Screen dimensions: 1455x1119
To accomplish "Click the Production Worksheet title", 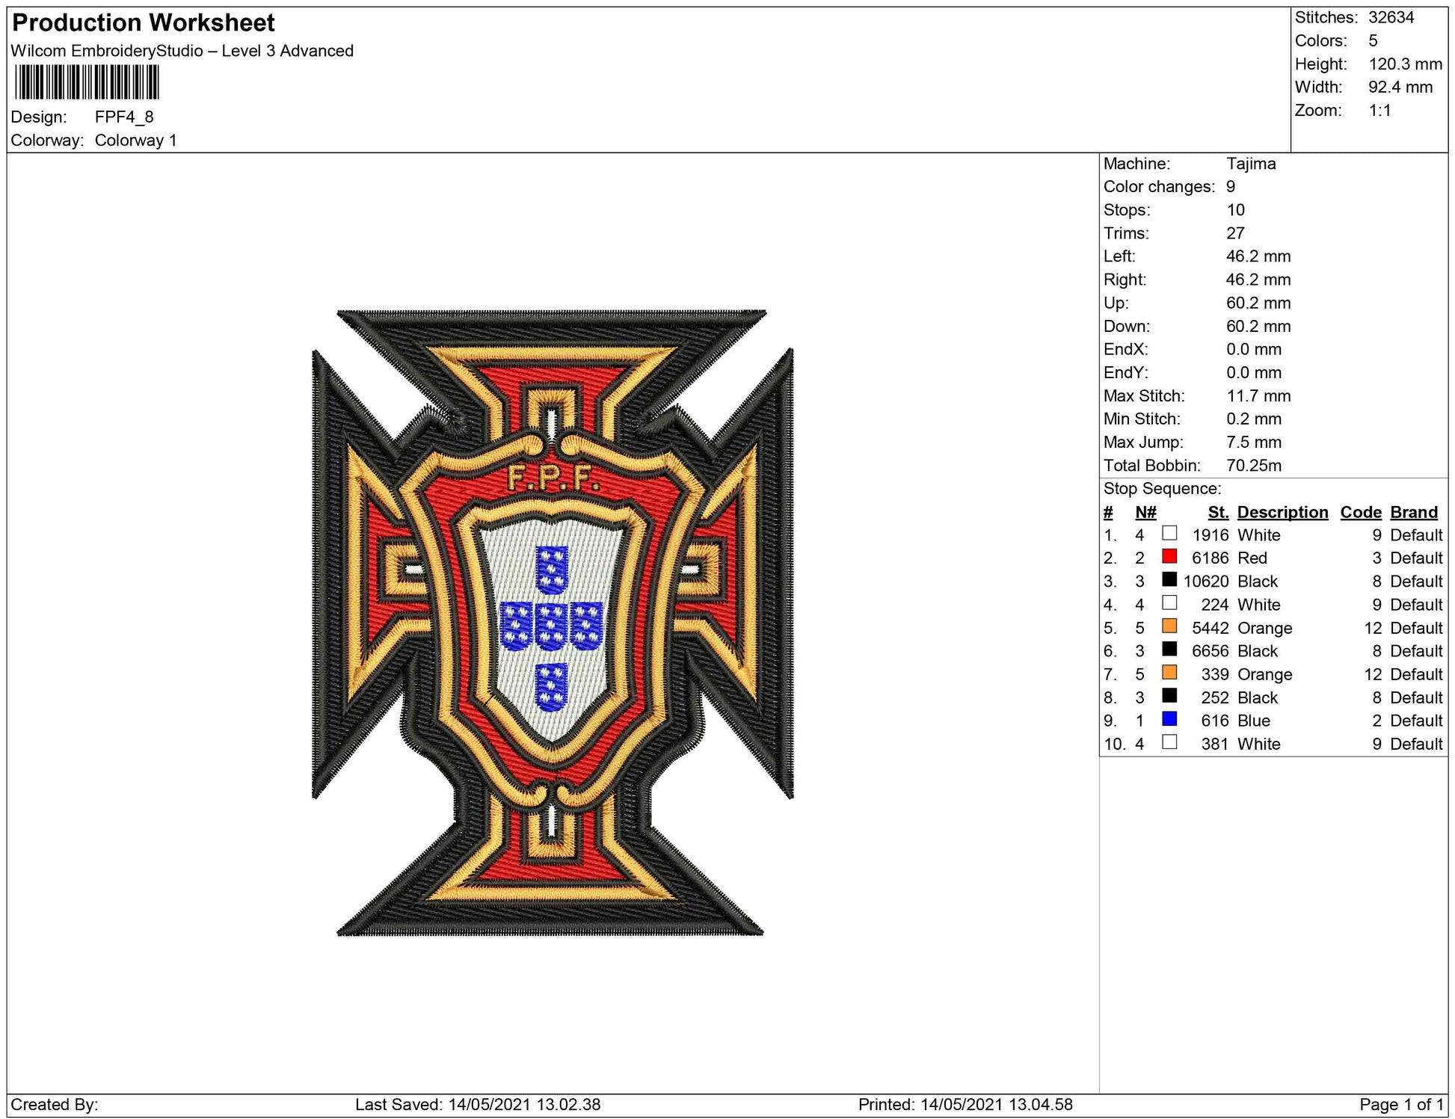I will [144, 23].
